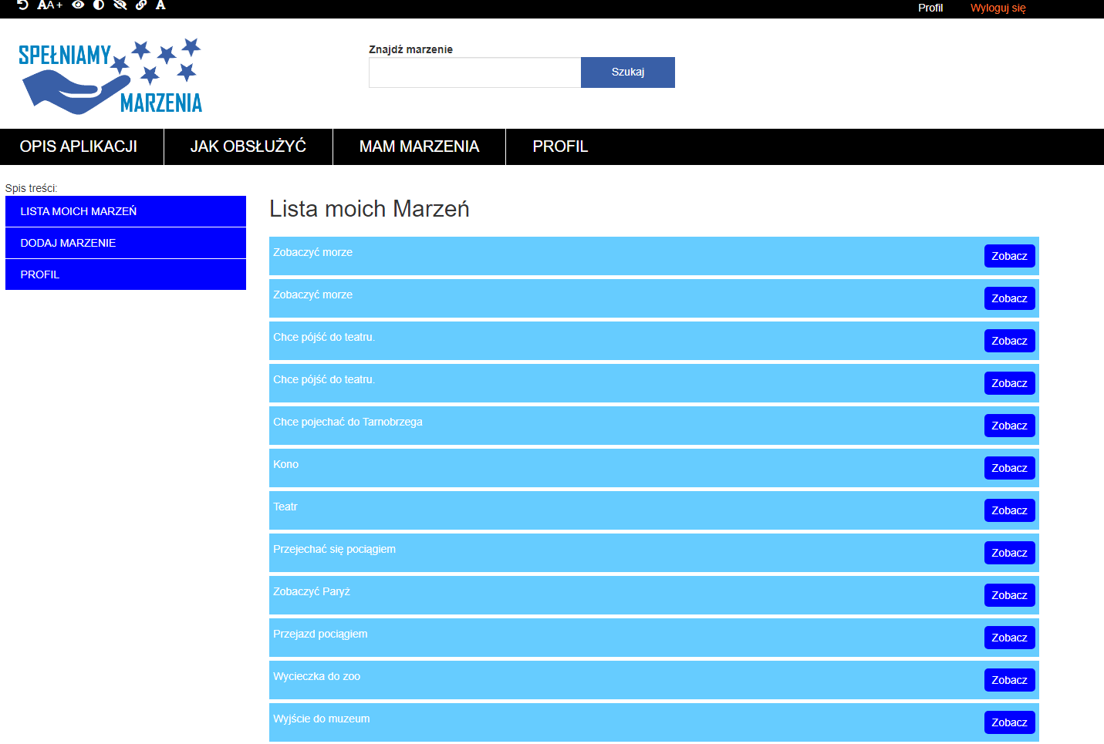The height and width of the screenshot is (744, 1104).
Task: Click Zobacz for Chce pojechać do Tarnobrzega
Action: (x=1009, y=426)
